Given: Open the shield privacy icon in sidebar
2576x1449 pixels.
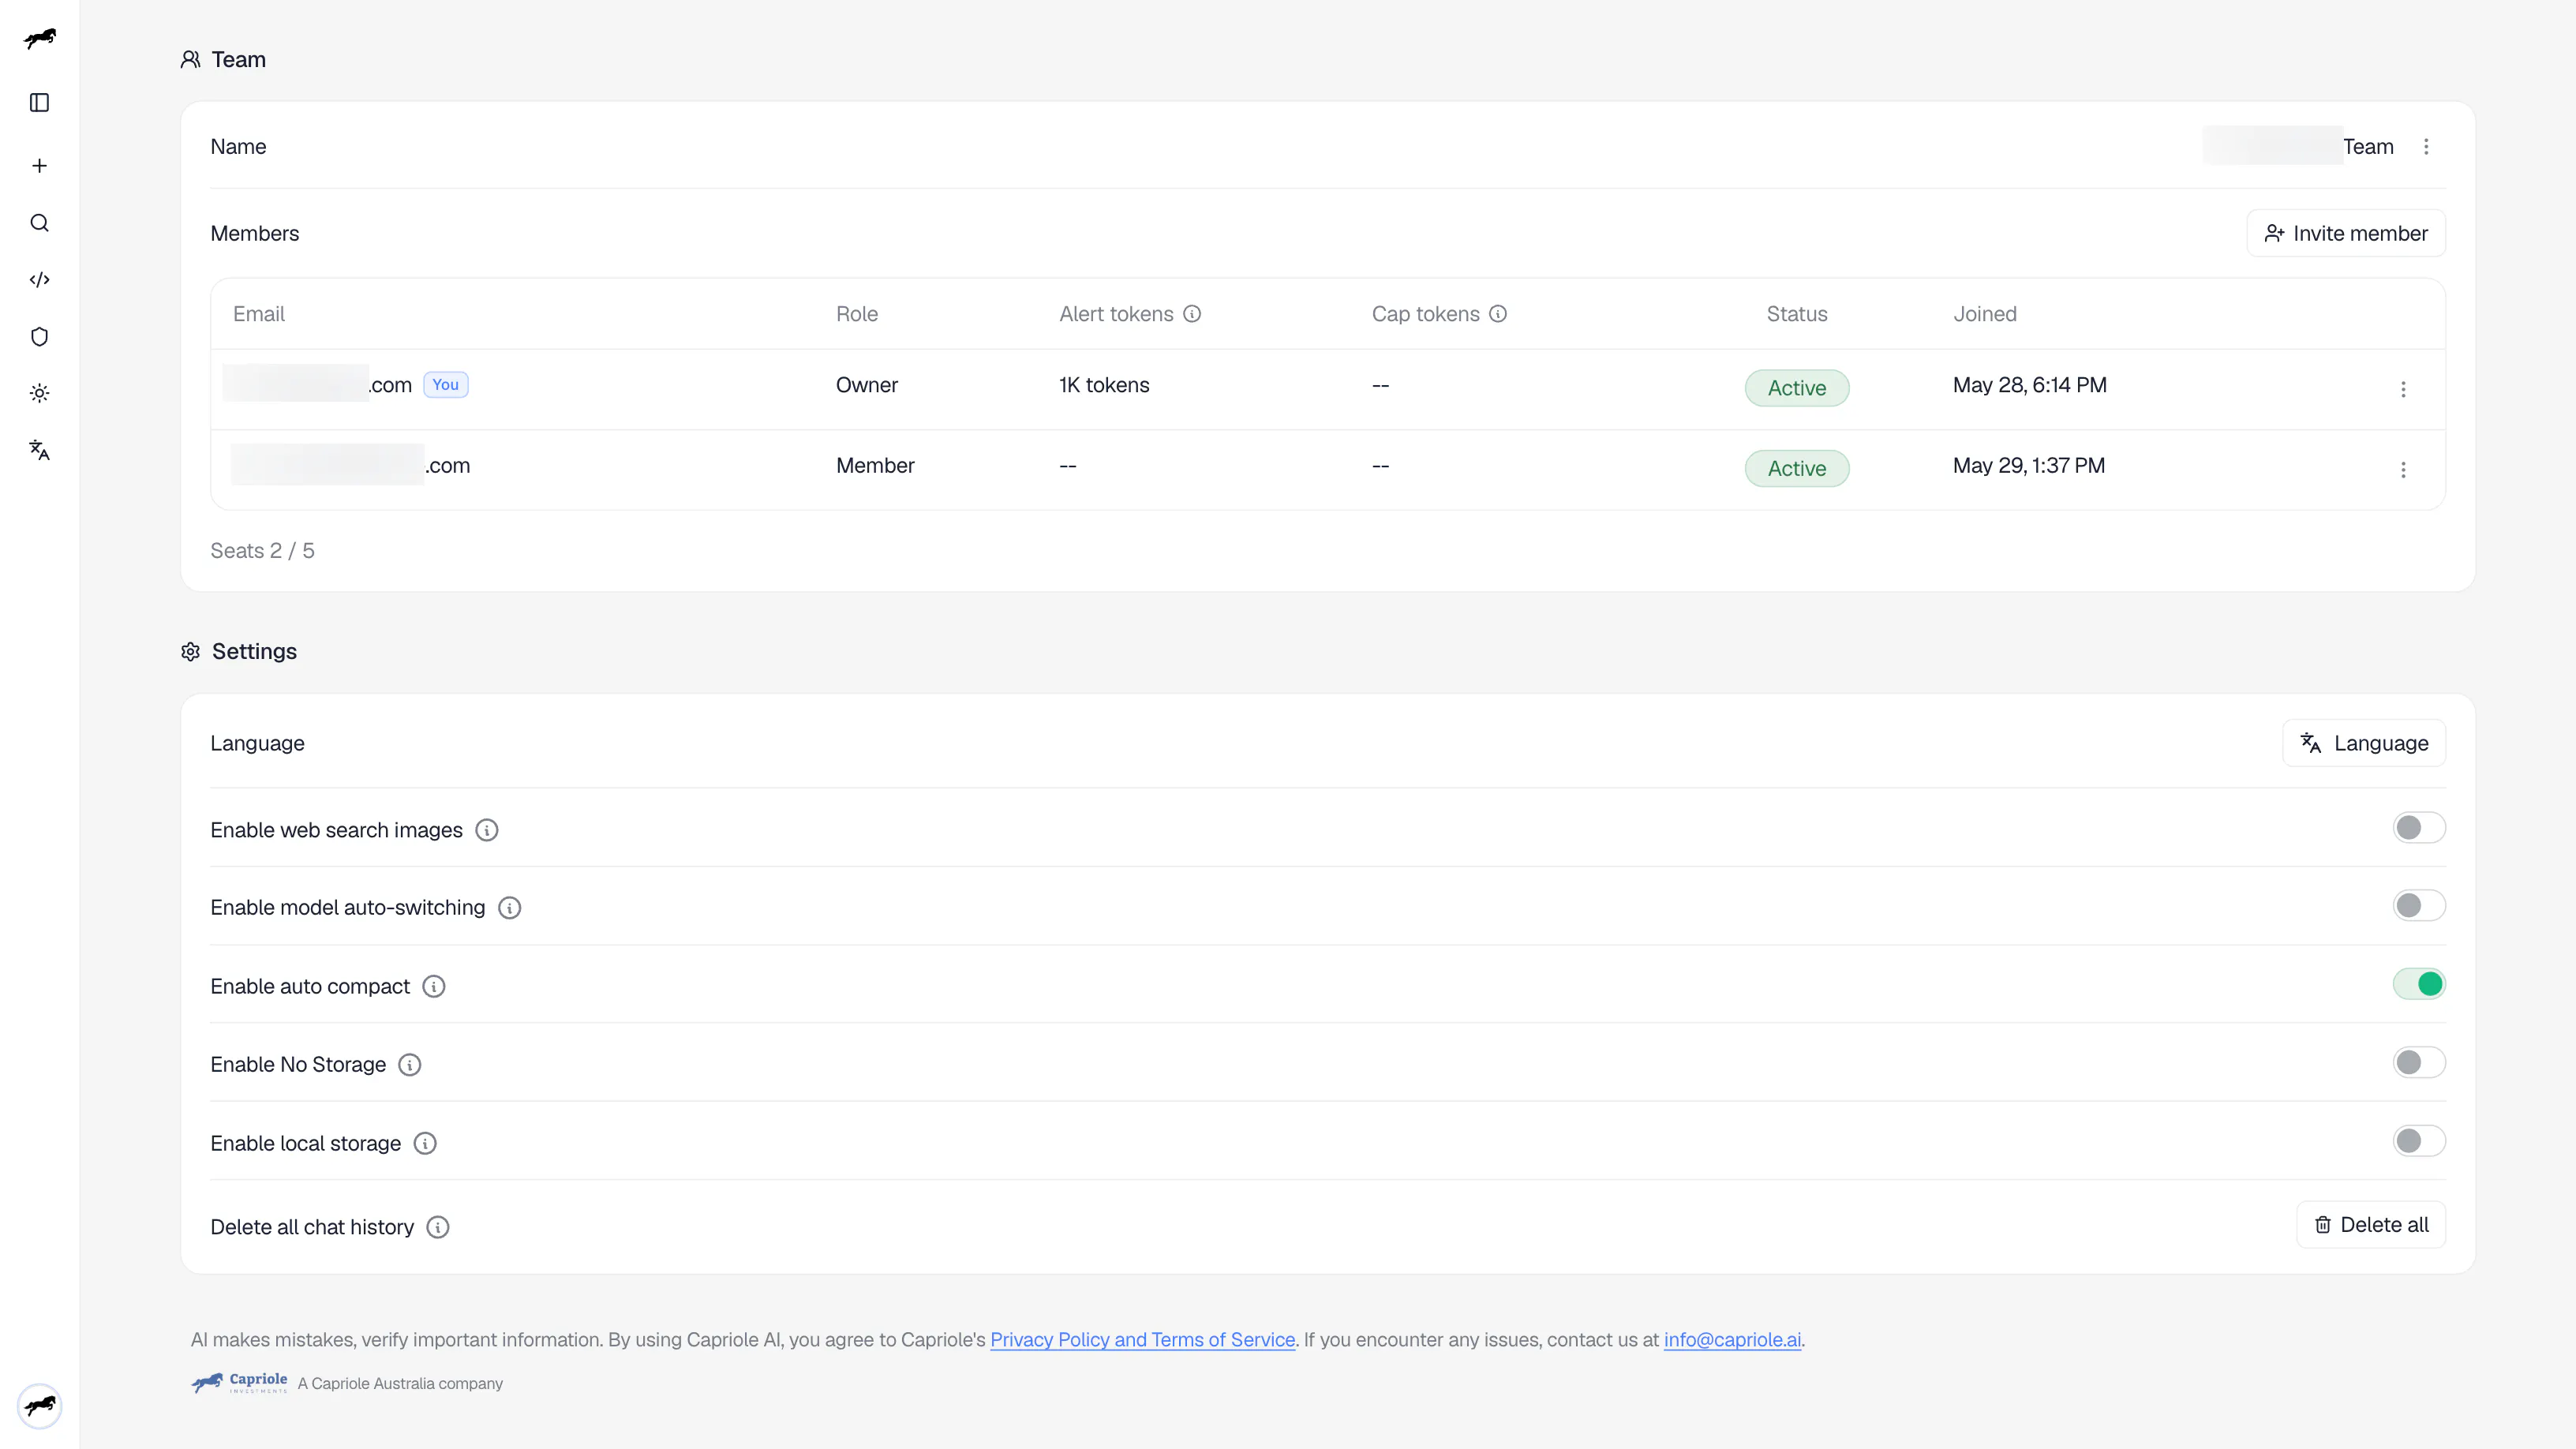Looking at the screenshot, I should tap(40, 337).
